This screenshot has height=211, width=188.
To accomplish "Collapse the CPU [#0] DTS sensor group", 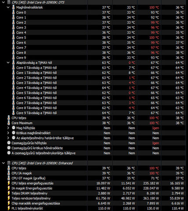I will [x=4, y=2].
